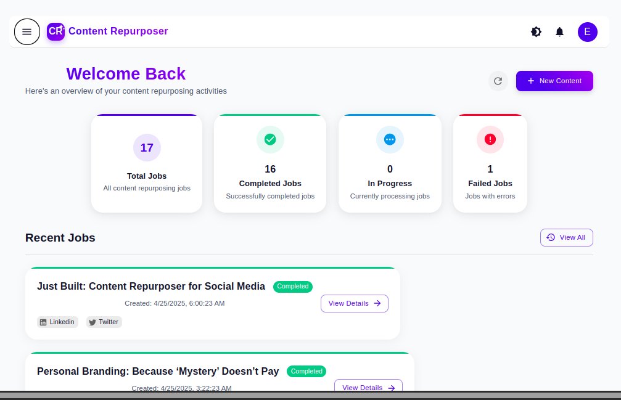The height and width of the screenshot is (400, 621).
Task: Click the Recent Jobs heading
Action: (60, 238)
